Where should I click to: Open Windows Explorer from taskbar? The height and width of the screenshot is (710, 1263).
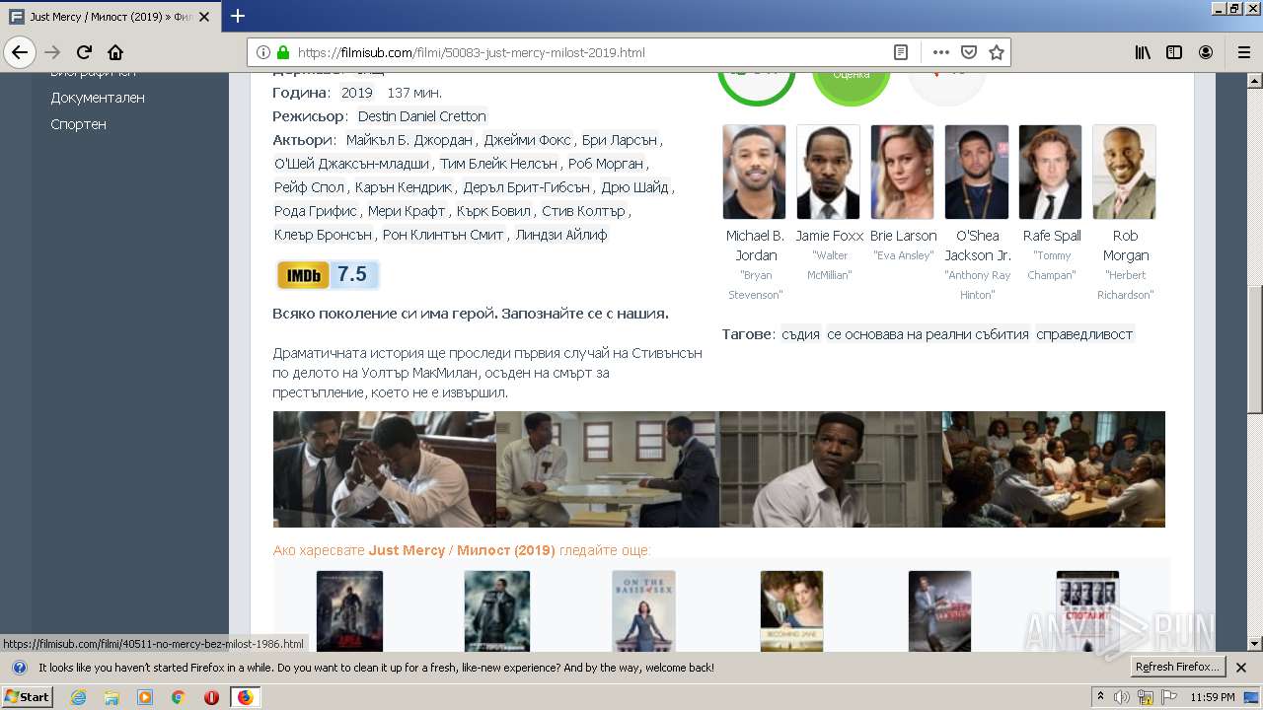111,697
